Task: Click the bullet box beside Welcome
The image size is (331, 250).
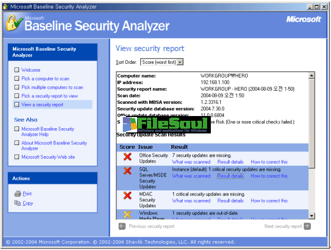Action: click(17, 70)
